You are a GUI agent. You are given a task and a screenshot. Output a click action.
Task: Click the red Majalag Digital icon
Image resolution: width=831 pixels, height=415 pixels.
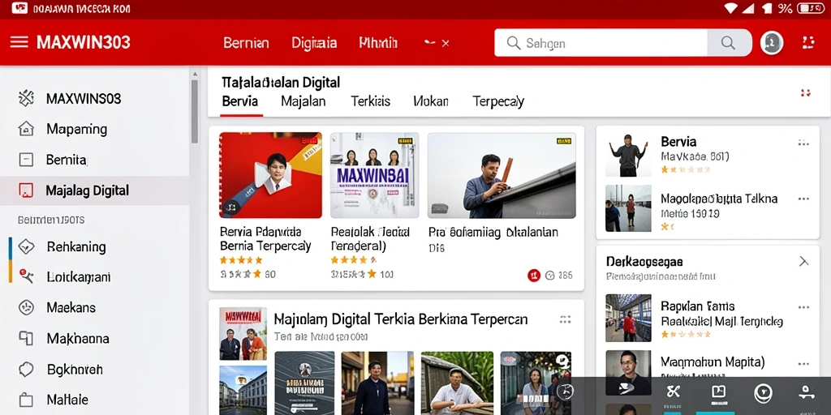click(x=26, y=190)
